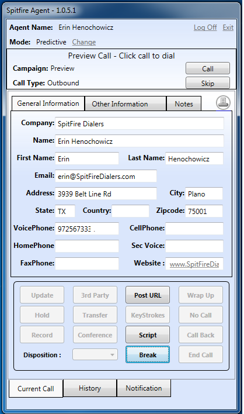Viewport: 244px width, 414px height.
Task: Click the End Call button
Action: click(201, 354)
